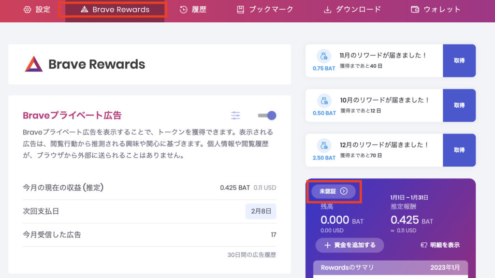The image size is (495, 278).
Task: Click the download arrow icon
Action: [x=327, y=10]
